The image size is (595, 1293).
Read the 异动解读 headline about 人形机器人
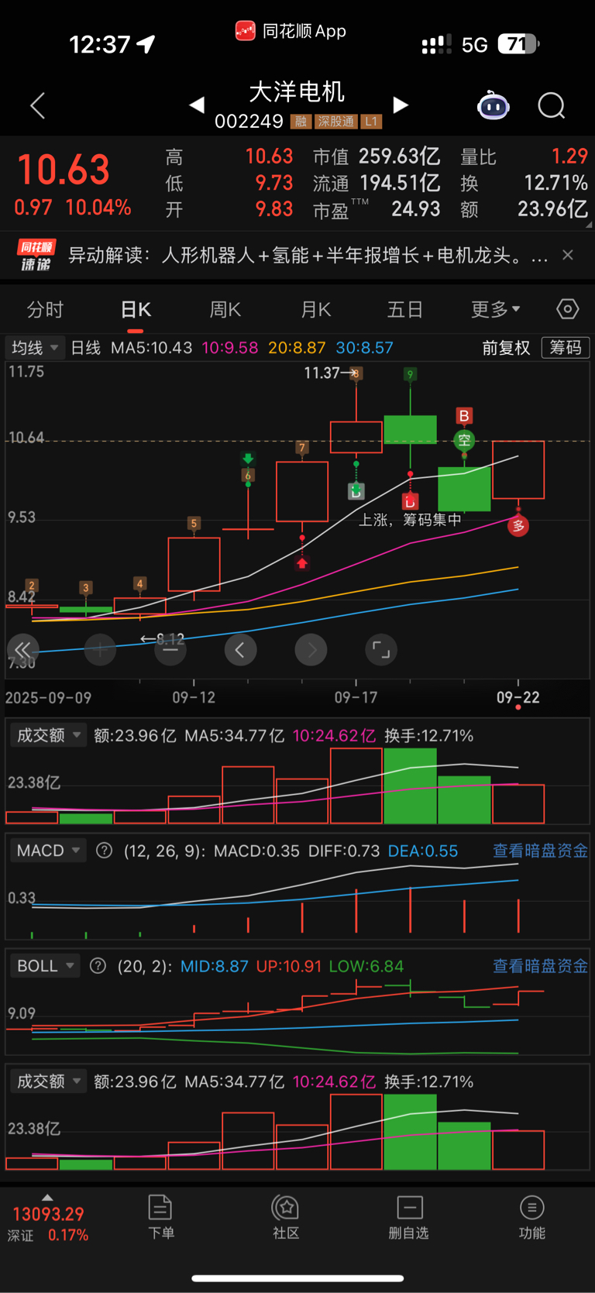(x=308, y=255)
